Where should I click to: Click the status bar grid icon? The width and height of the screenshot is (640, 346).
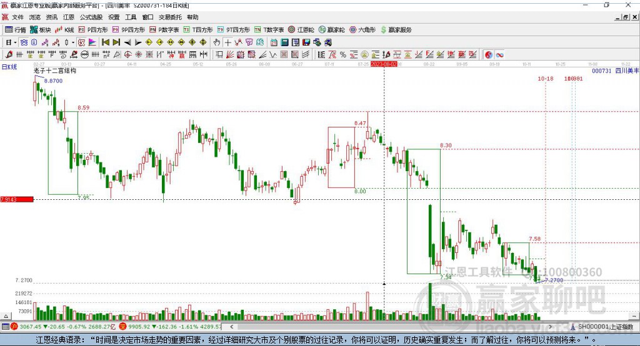click(x=5, y=327)
